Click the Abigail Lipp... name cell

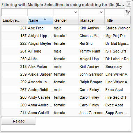tap(40, 36)
